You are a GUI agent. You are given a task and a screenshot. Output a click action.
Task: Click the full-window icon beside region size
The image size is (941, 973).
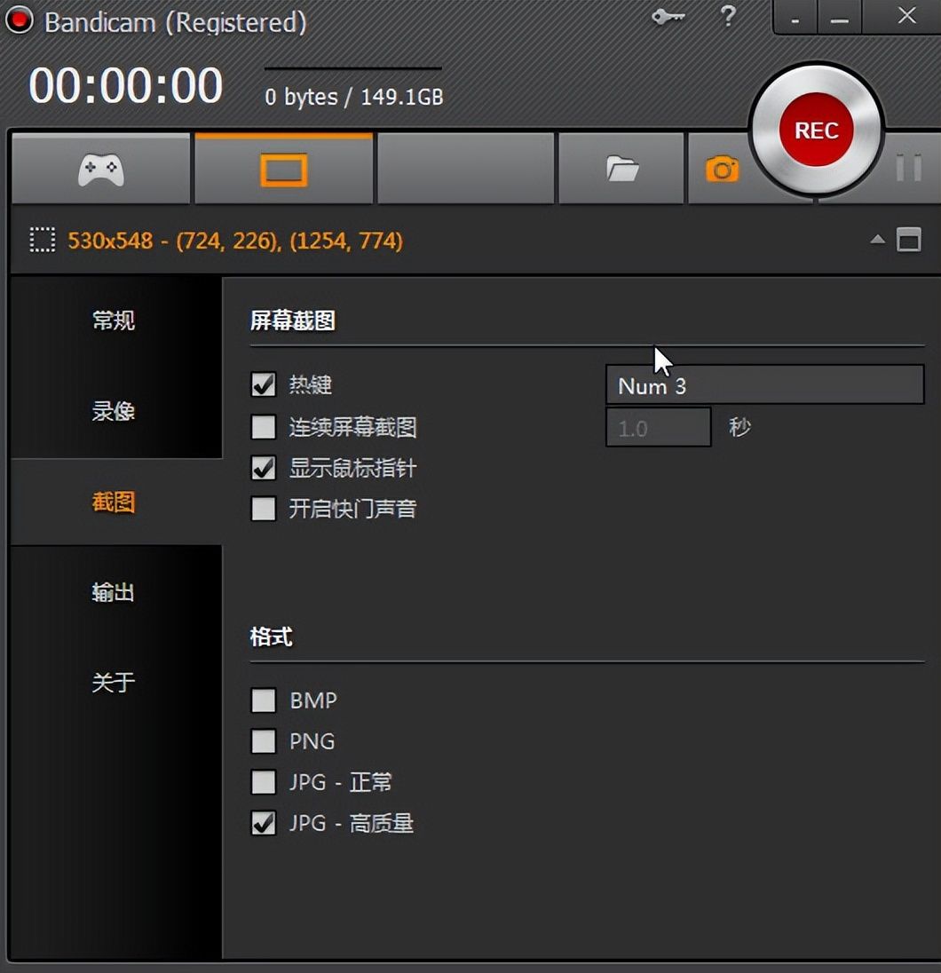(x=908, y=241)
